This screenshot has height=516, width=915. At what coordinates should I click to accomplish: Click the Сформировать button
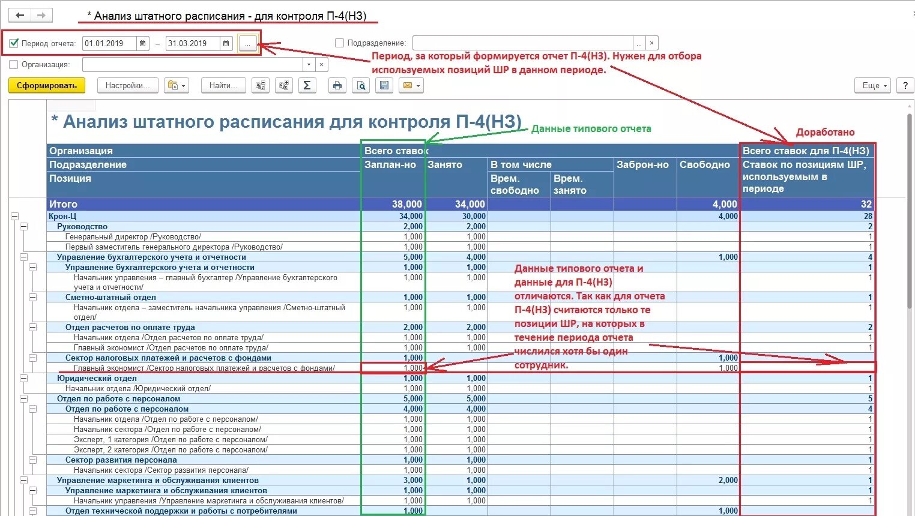click(x=47, y=86)
